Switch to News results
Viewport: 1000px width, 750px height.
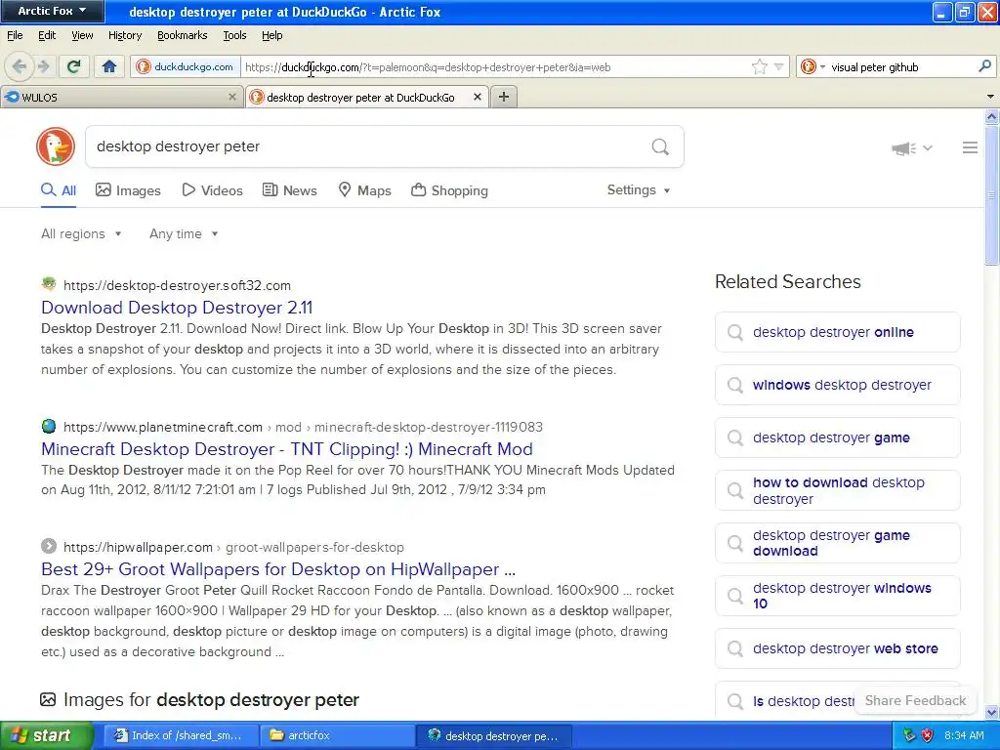pyautogui.click(x=289, y=190)
